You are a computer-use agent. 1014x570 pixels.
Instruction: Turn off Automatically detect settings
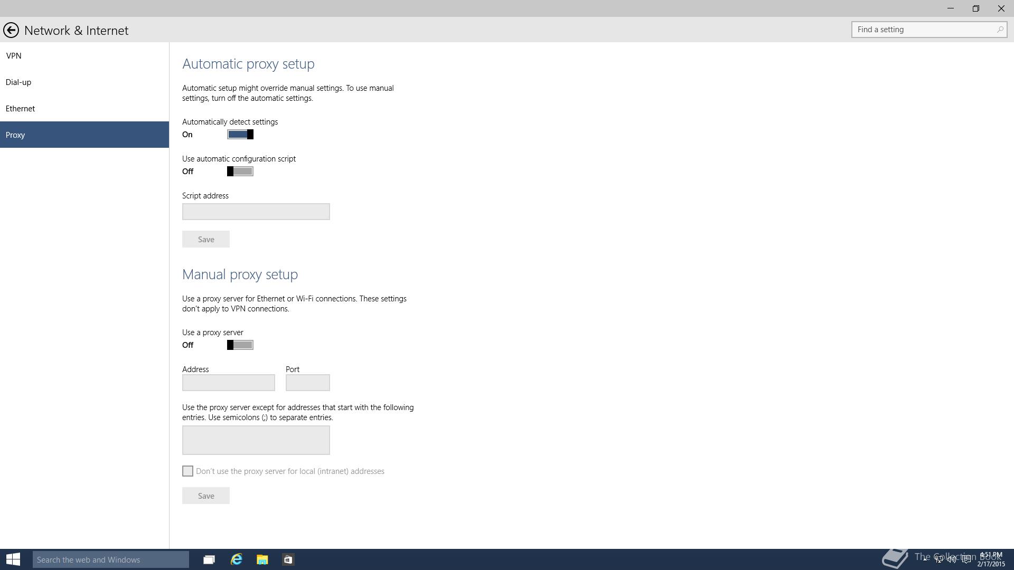click(240, 135)
